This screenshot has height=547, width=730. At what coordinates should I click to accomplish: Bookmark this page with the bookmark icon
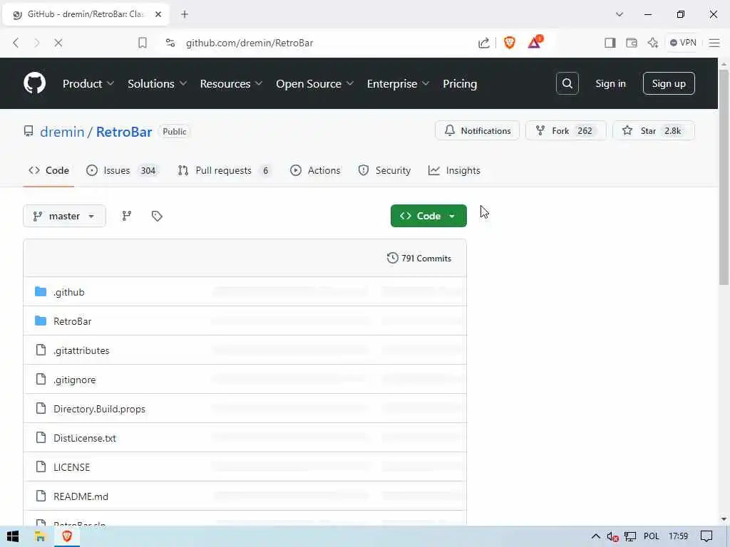143,43
